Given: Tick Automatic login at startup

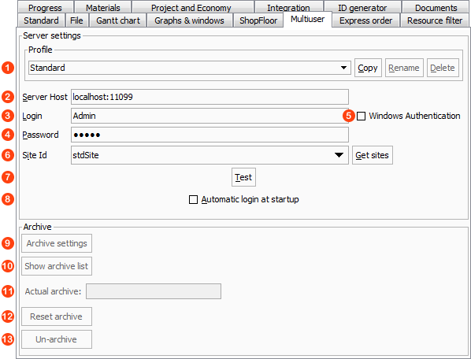Looking at the screenshot, I should [x=193, y=199].
